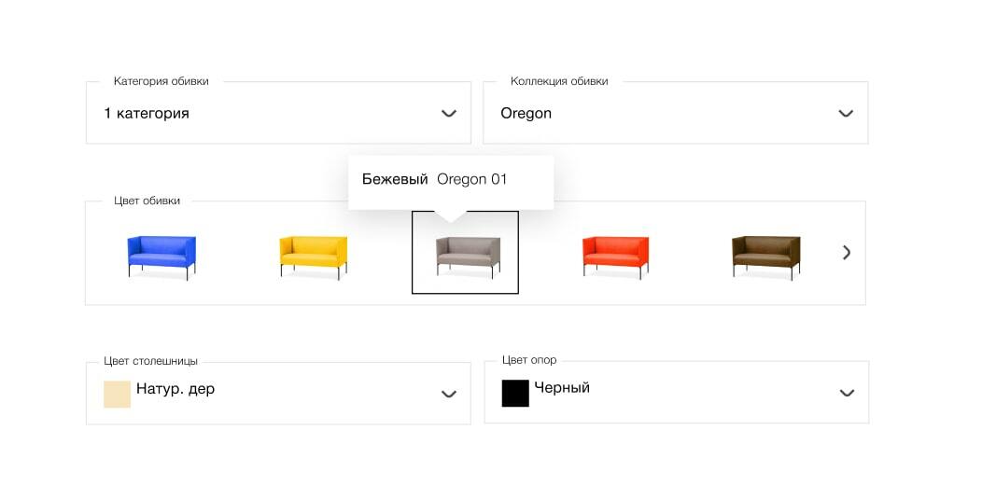The width and height of the screenshot is (996, 500).
Task: Click the Черный leg color label
Action: 562,388
